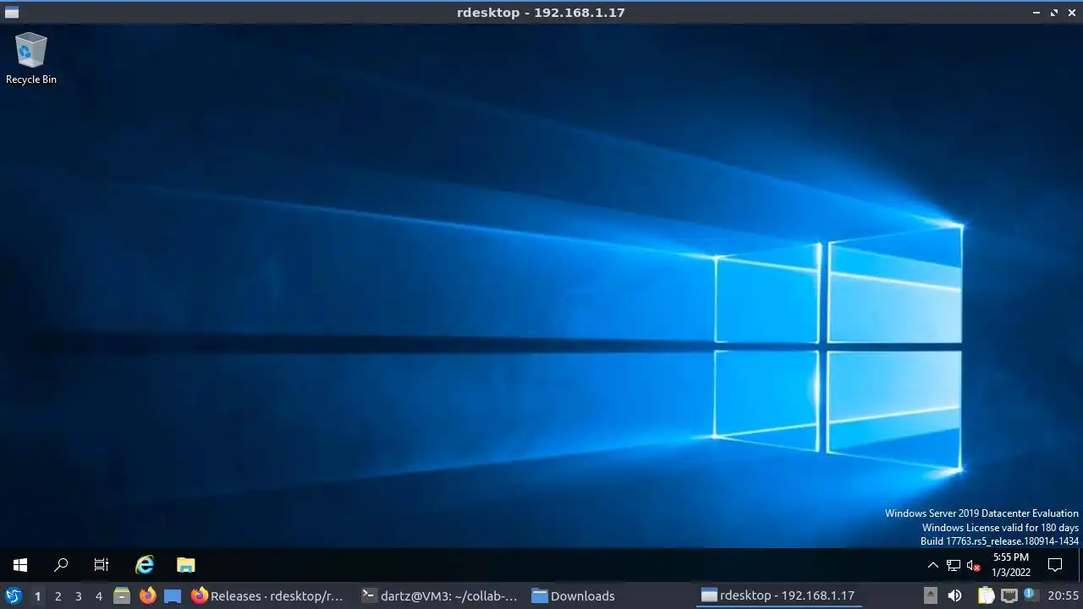This screenshot has height=609, width=1083.
Task: Select rdesktop - 192.168.1.17 taskbar entry
Action: point(779,595)
